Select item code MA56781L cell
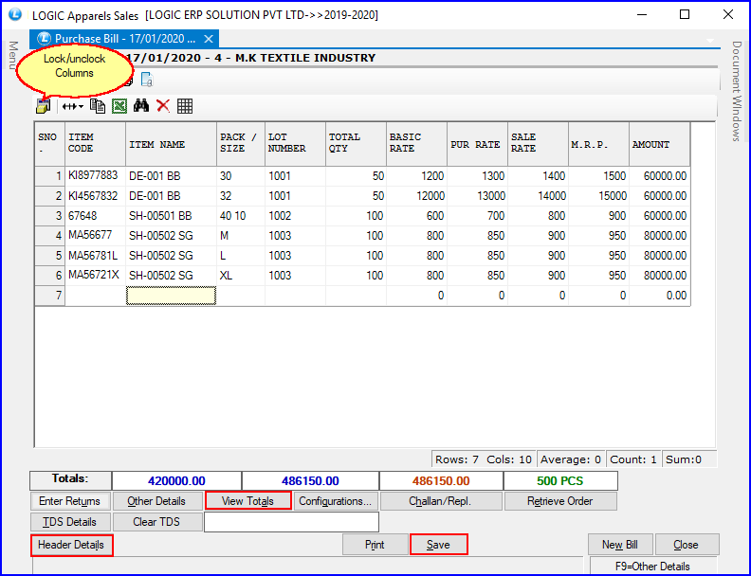The height and width of the screenshot is (576, 751). 96,256
